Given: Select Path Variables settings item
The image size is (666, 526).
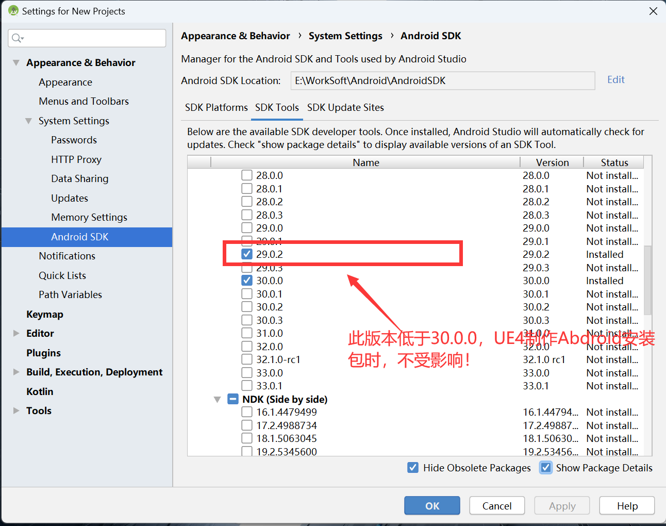Looking at the screenshot, I should pyautogui.click(x=71, y=295).
